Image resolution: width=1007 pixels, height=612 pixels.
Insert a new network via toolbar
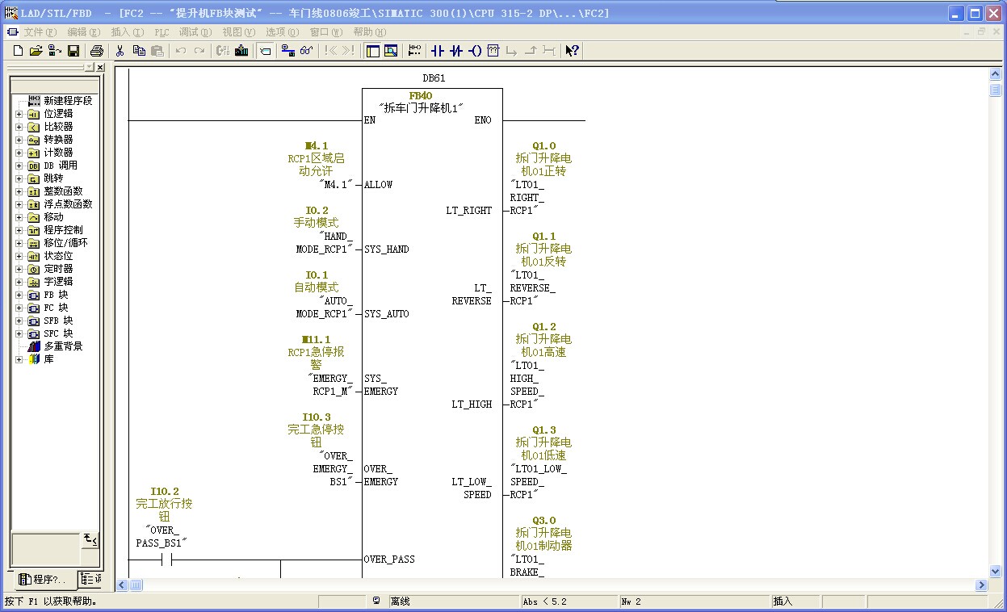415,51
